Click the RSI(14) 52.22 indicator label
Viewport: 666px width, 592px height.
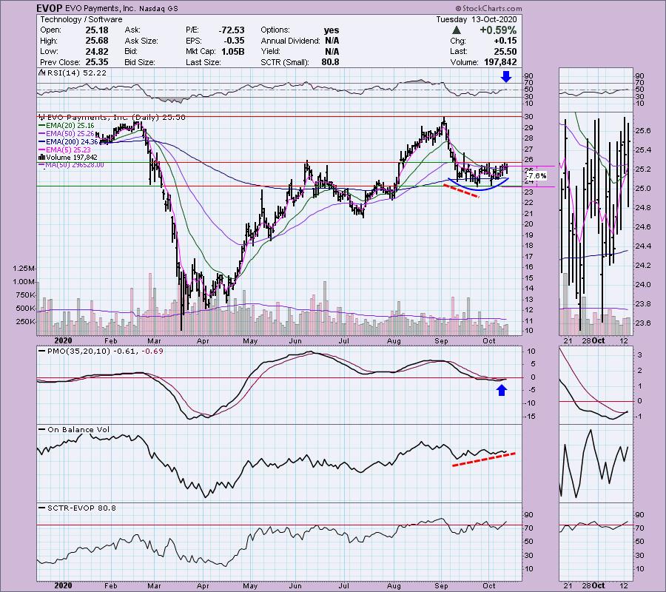coord(77,73)
